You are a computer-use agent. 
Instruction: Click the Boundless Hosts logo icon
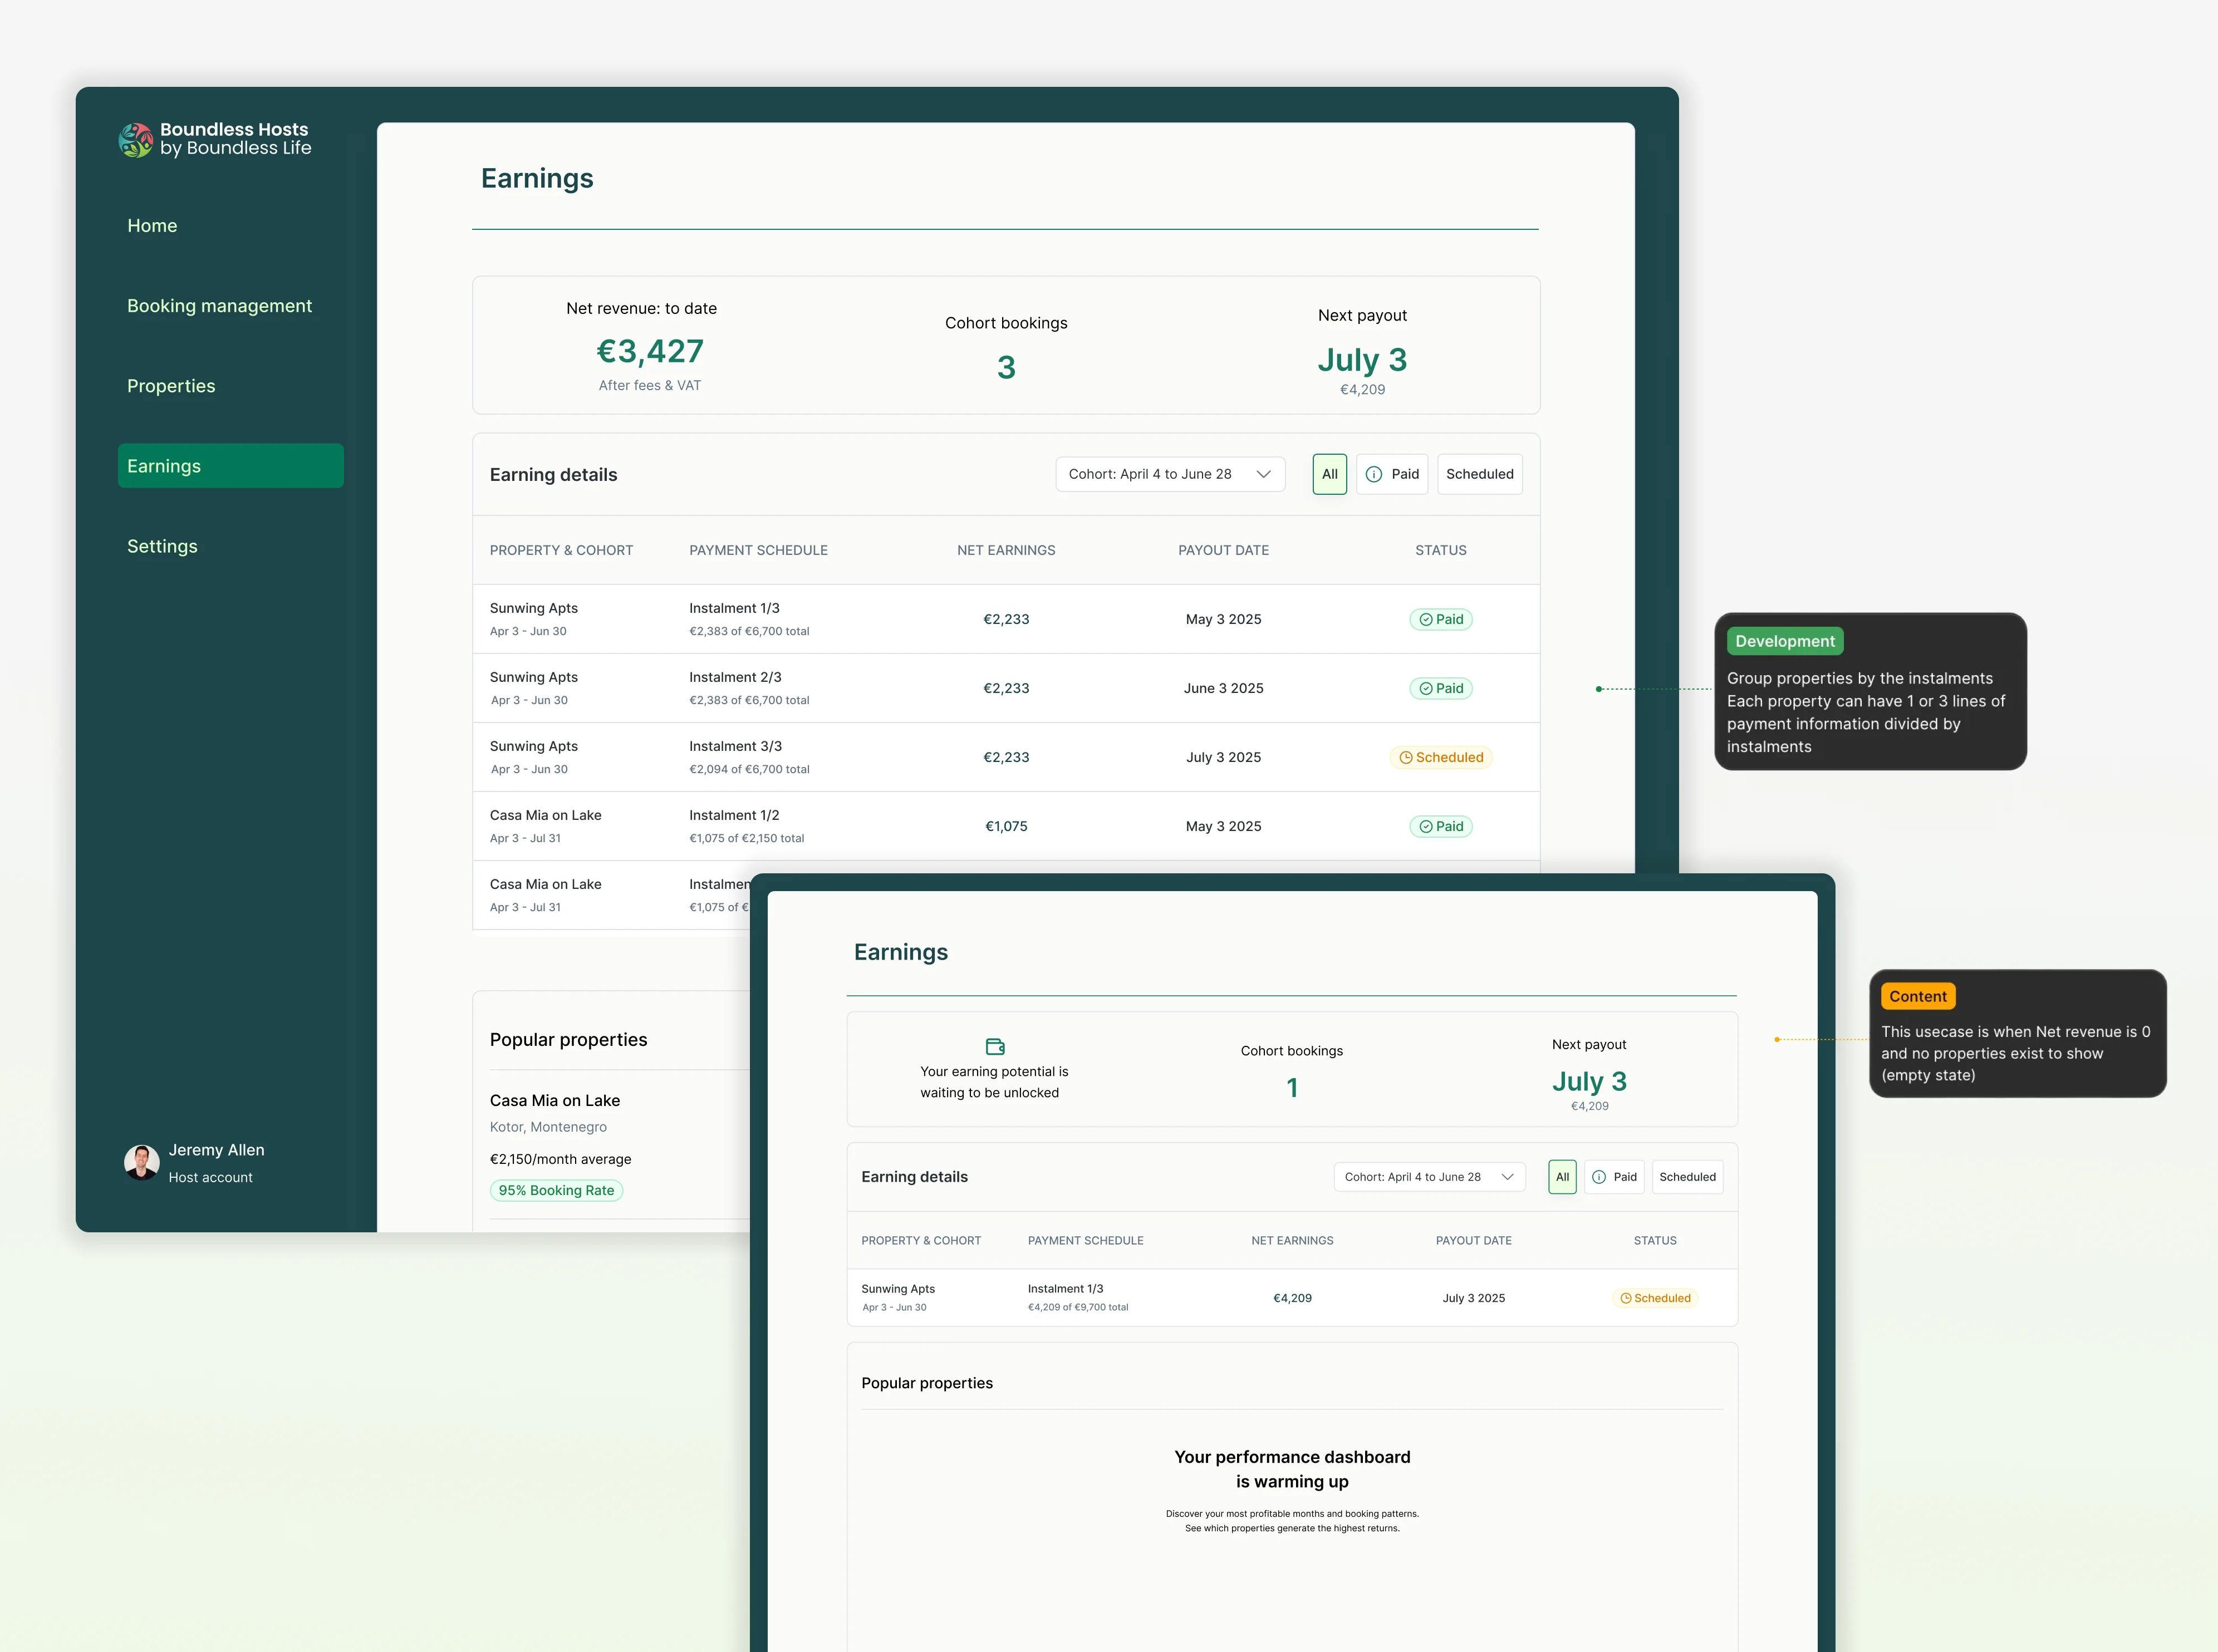point(135,140)
